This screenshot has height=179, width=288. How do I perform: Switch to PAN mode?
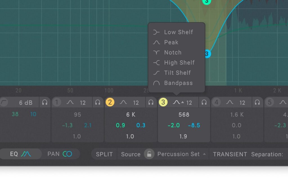pyautogui.click(x=60, y=154)
